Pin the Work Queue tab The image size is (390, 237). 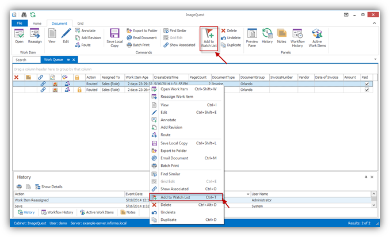click(x=68, y=60)
